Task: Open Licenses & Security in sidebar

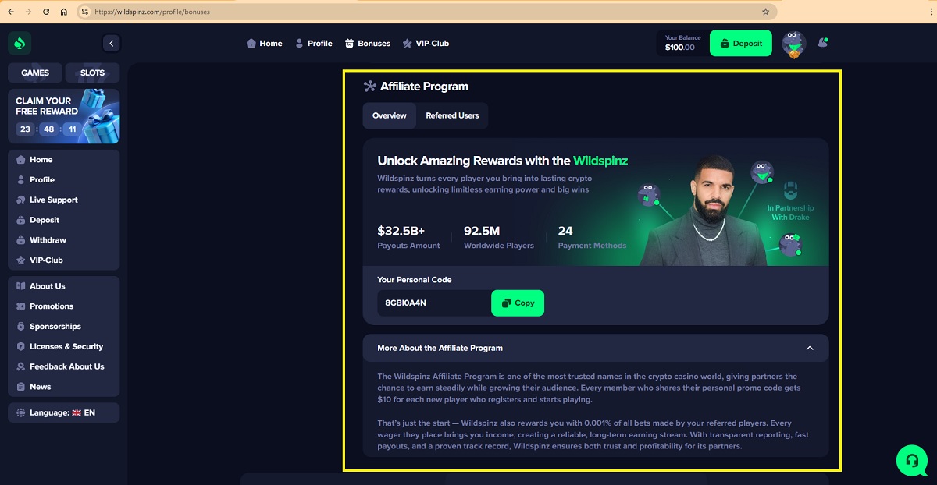Action: click(x=64, y=346)
